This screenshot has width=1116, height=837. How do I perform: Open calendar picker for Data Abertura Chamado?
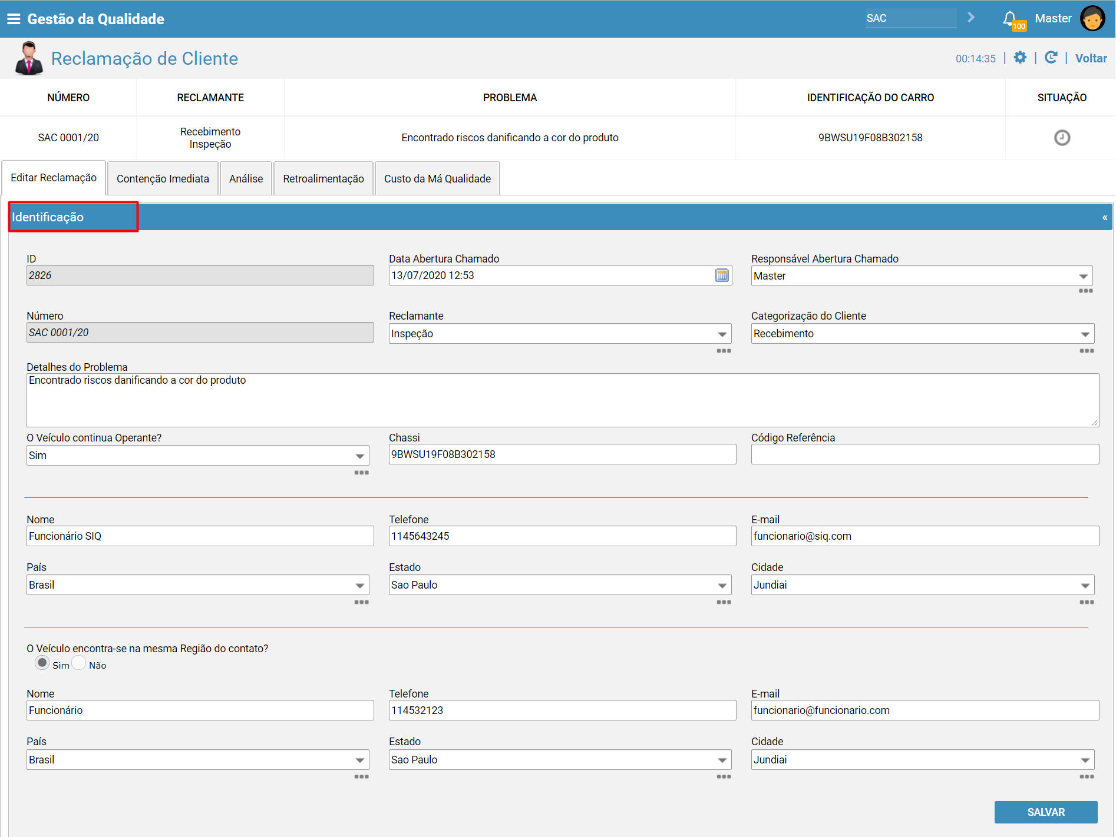click(x=722, y=275)
